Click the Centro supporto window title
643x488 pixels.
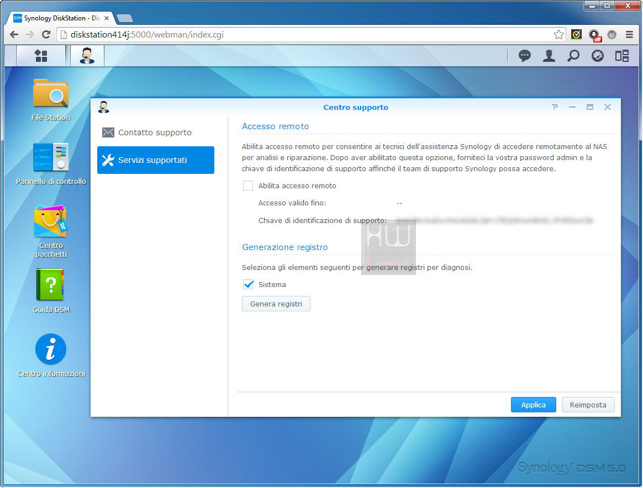(356, 107)
